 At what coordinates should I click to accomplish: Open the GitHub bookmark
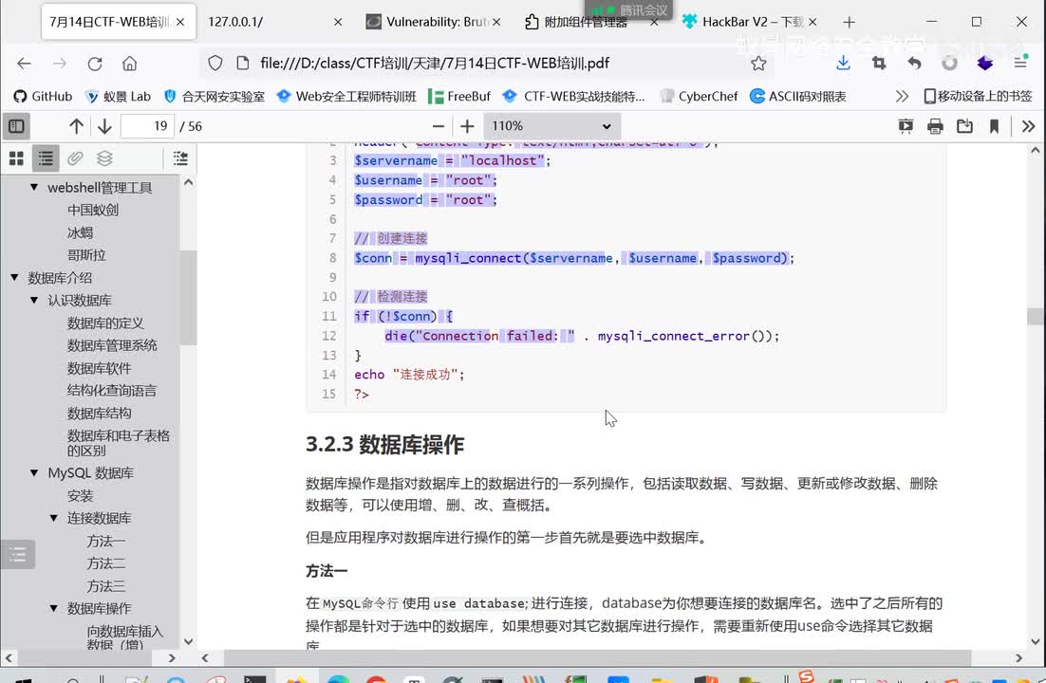pyautogui.click(x=43, y=96)
